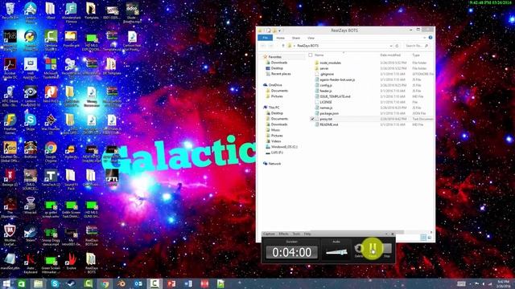The image size is (515, 289).
Task: Open Documents under OneDrive
Action: (279, 91)
